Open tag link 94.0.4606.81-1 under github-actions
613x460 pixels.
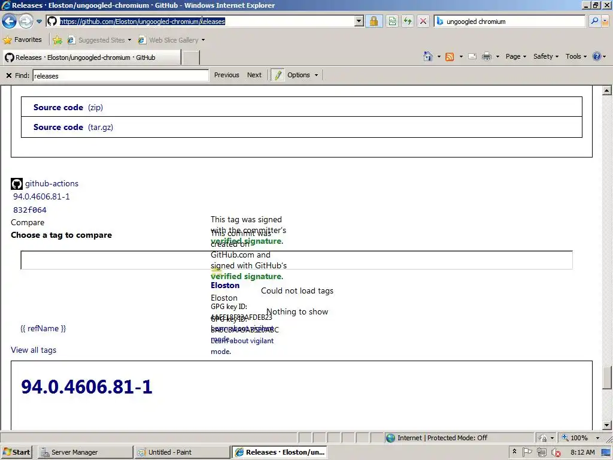[x=41, y=196]
